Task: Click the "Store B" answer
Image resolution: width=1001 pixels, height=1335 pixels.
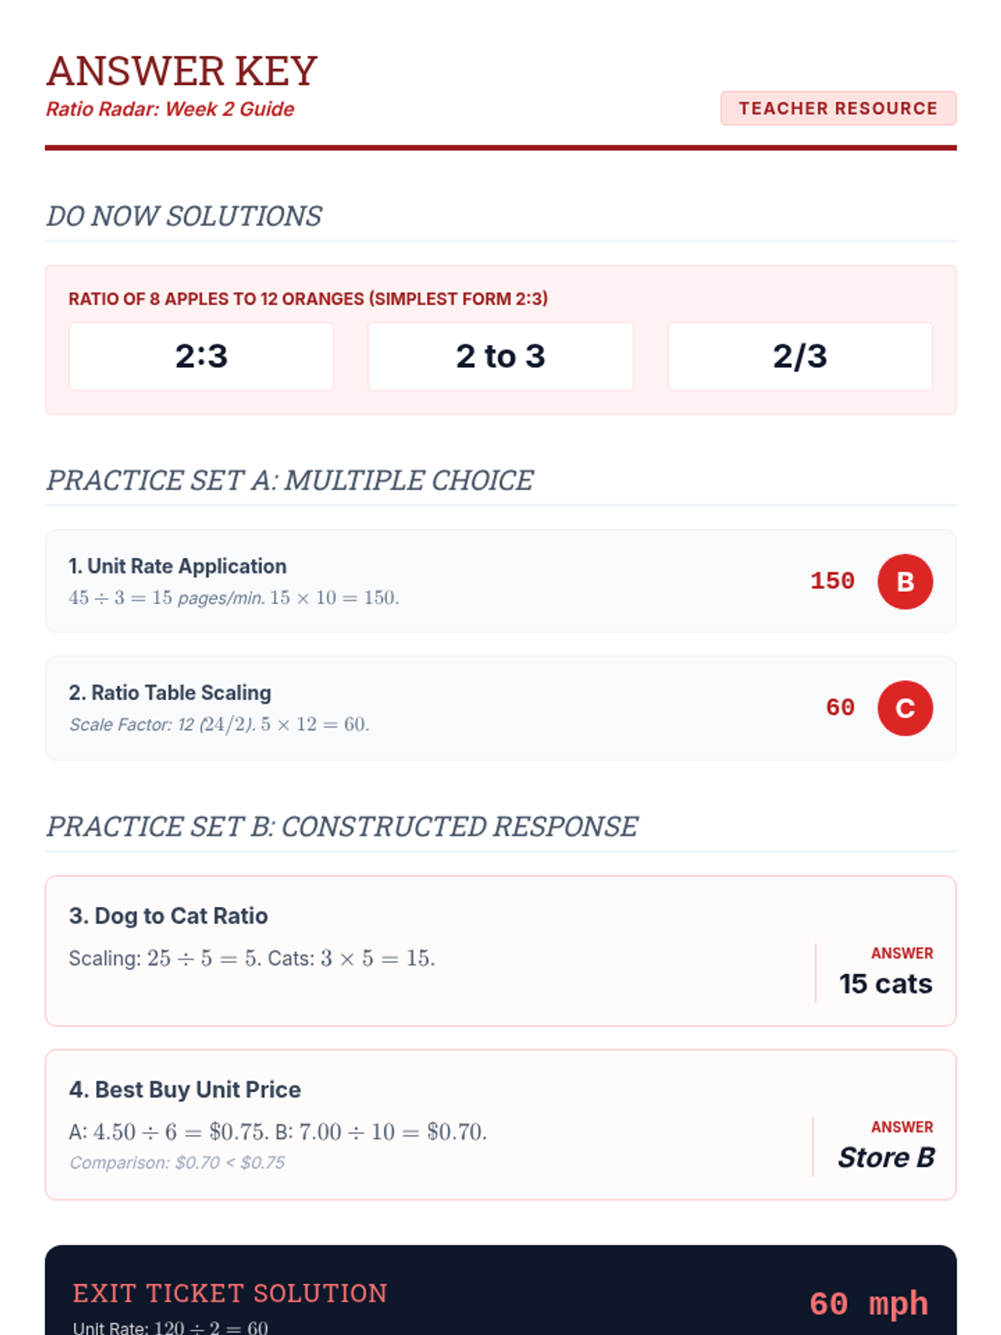Action: (886, 1158)
